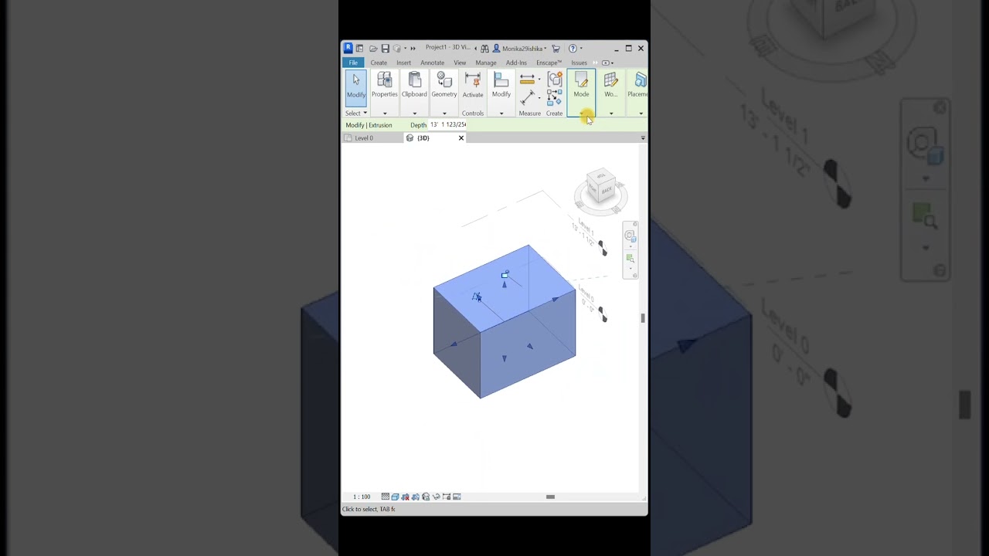Viewport: 989px width, 556px height.
Task: Expand the Placement panel dropdown arrow
Action: coord(641,114)
